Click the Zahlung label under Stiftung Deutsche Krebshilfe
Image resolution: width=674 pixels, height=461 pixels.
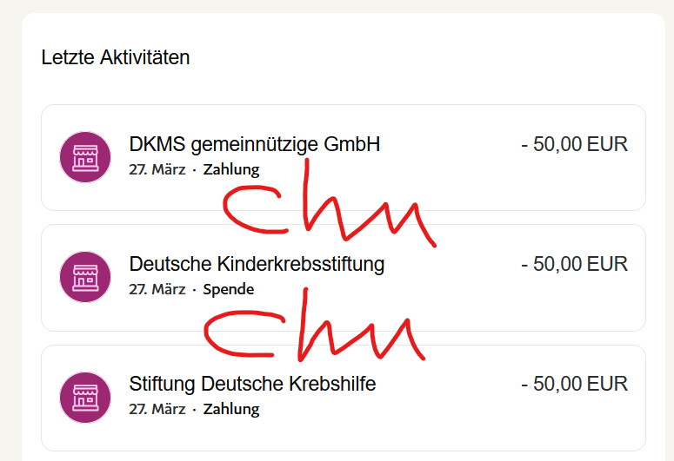[231, 409]
